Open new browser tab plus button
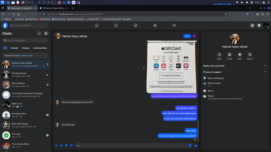The height and width of the screenshot is (152, 271). point(73,8)
